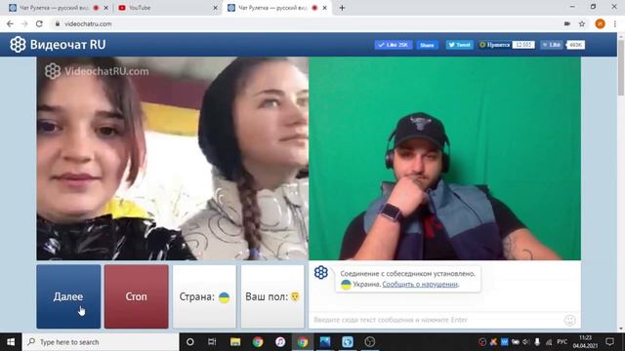Close the active Чат Рулетка tab

tap(325, 8)
